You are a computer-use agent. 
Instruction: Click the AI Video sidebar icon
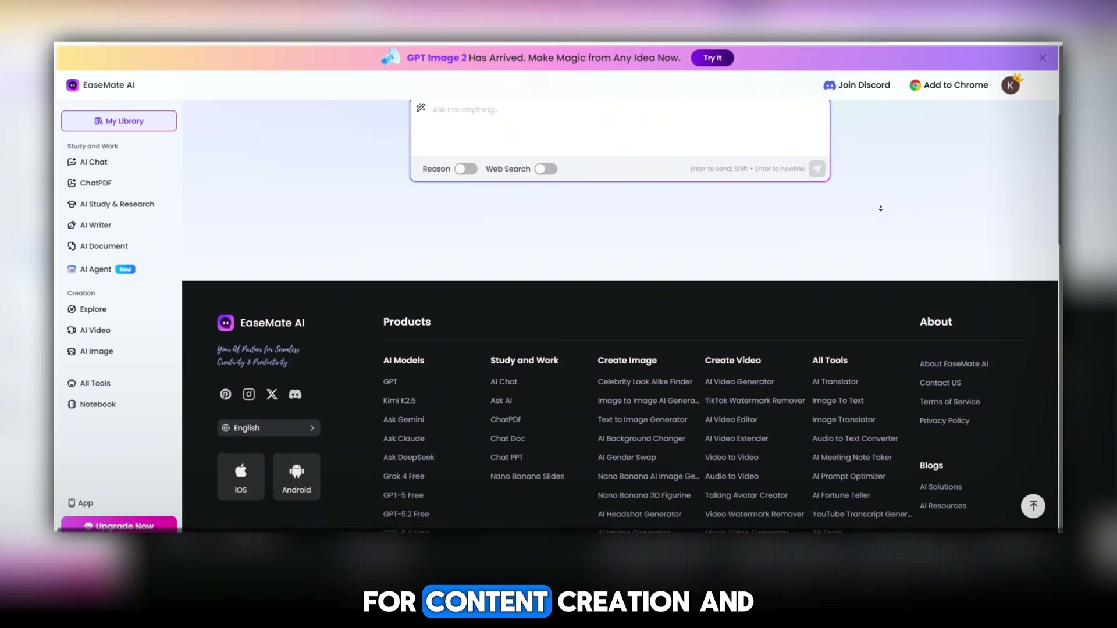coord(72,330)
